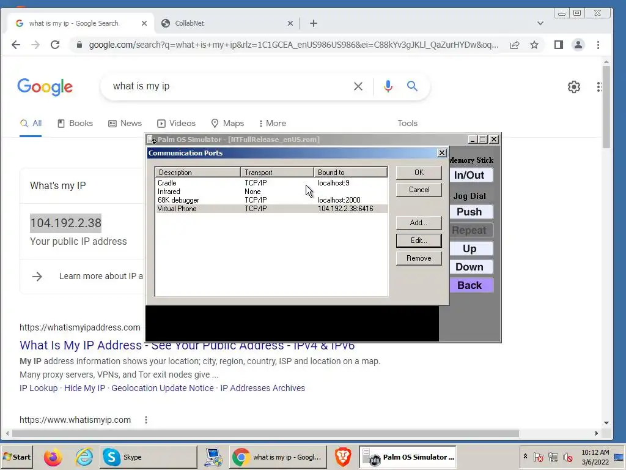Switch to Skype taskbar button
This screenshot has height=470, width=626.
tap(148, 457)
